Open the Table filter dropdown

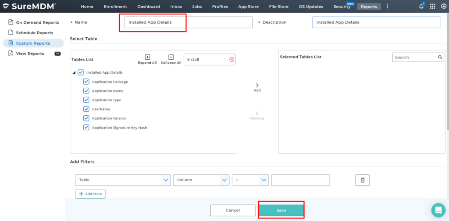(123, 180)
